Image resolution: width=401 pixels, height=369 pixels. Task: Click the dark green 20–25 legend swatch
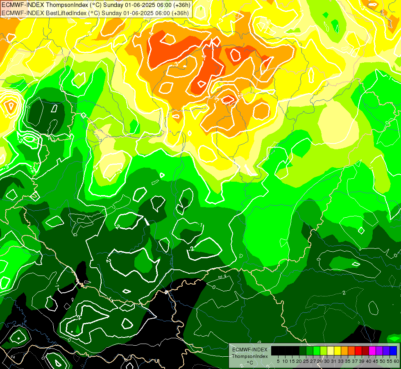(x=303, y=351)
